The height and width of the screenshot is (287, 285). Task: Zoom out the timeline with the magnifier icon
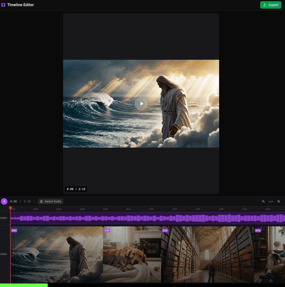[x=263, y=201]
